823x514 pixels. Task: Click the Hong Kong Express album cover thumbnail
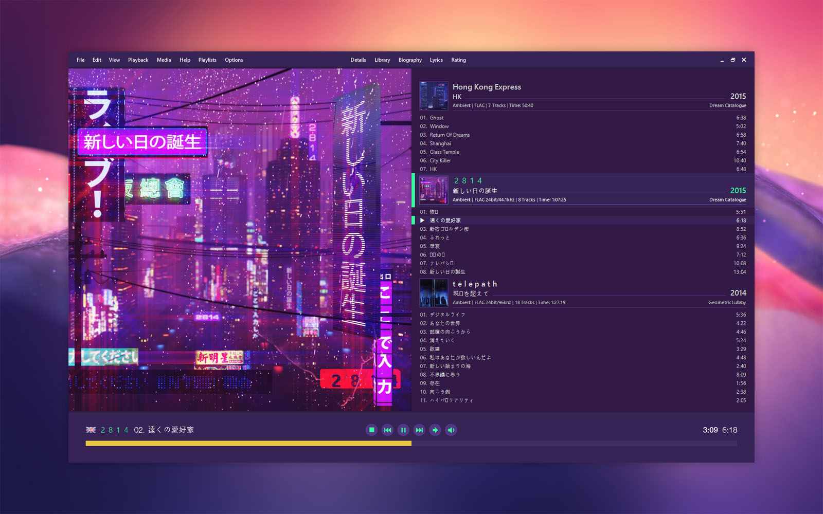coord(434,96)
